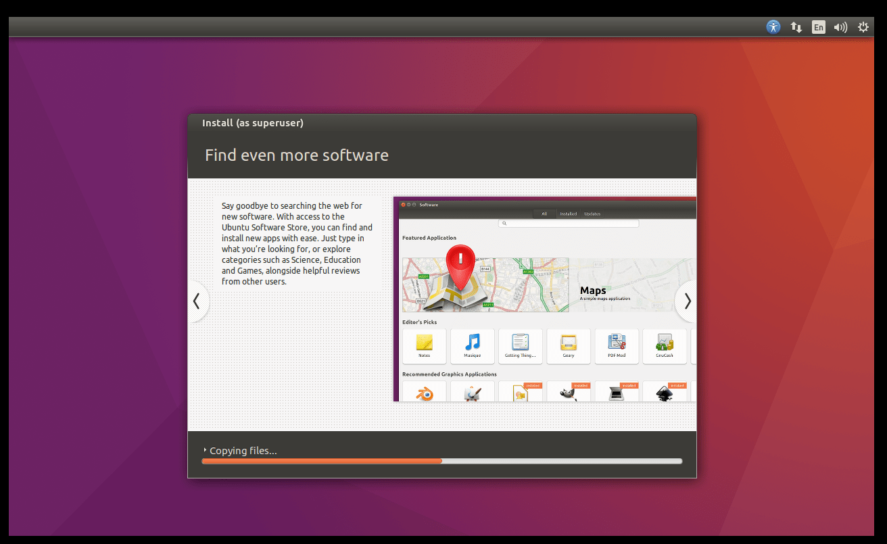Open Geary from Editor's Picks

click(569, 346)
